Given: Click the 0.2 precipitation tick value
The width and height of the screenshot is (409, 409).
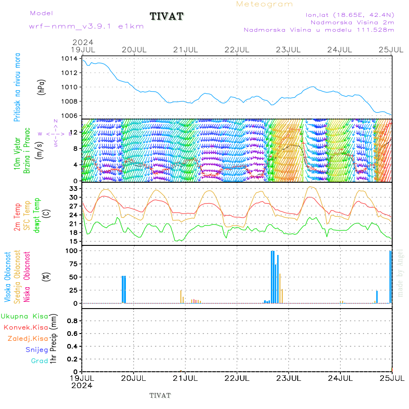Looking at the screenshot, I should tap(72, 359).
